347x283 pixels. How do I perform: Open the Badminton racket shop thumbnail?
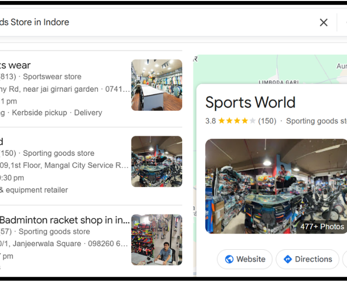click(x=157, y=239)
